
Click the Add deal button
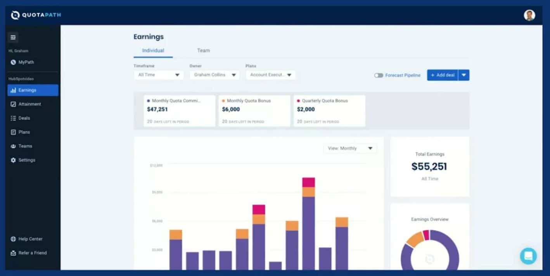tap(443, 75)
